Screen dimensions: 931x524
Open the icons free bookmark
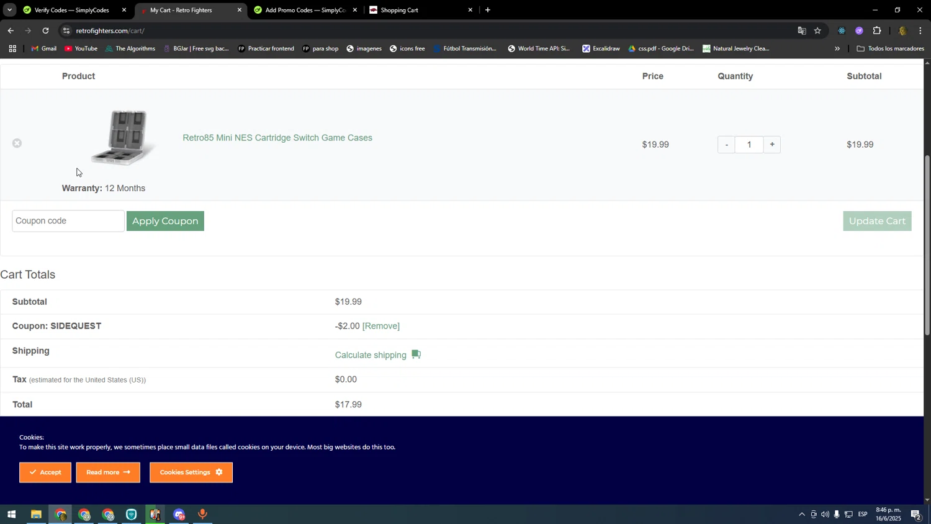pyautogui.click(x=407, y=48)
